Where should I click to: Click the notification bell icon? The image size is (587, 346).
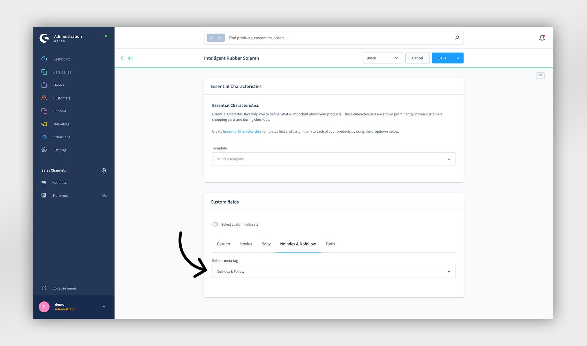tap(542, 38)
